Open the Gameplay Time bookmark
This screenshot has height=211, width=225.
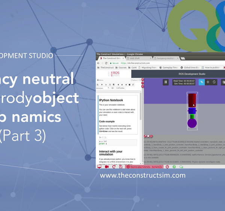169,67
